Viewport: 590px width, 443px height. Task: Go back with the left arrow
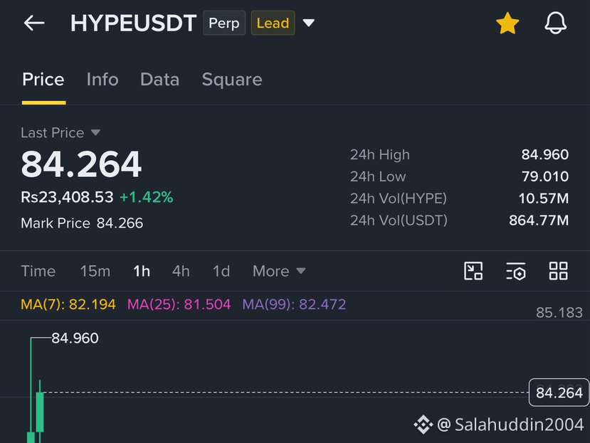pyautogui.click(x=34, y=23)
